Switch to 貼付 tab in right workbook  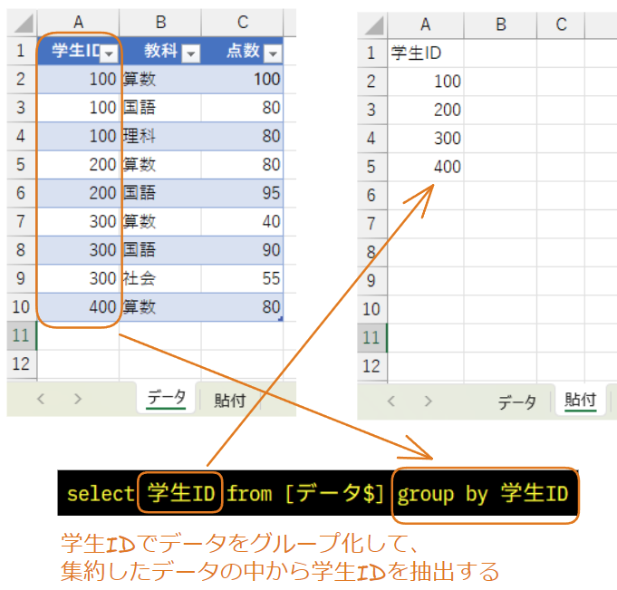(x=581, y=400)
